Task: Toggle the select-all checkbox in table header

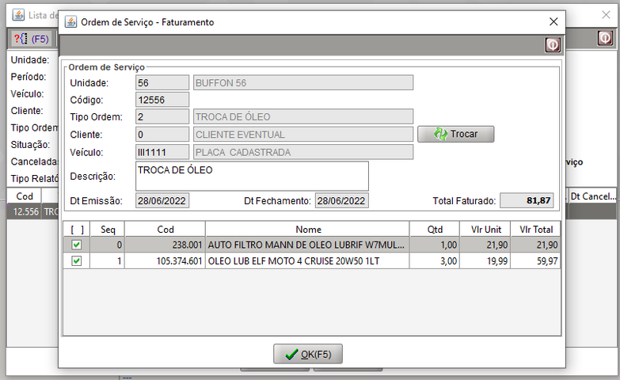Action: point(76,229)
